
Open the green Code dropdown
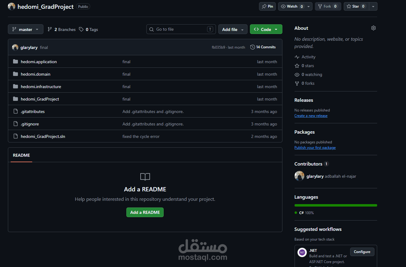pyautogui.click(x=266, y=29)
